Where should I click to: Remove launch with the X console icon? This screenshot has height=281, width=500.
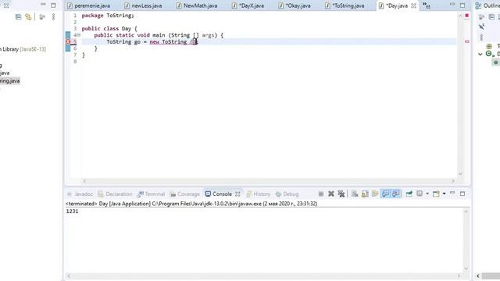(331, 194)
